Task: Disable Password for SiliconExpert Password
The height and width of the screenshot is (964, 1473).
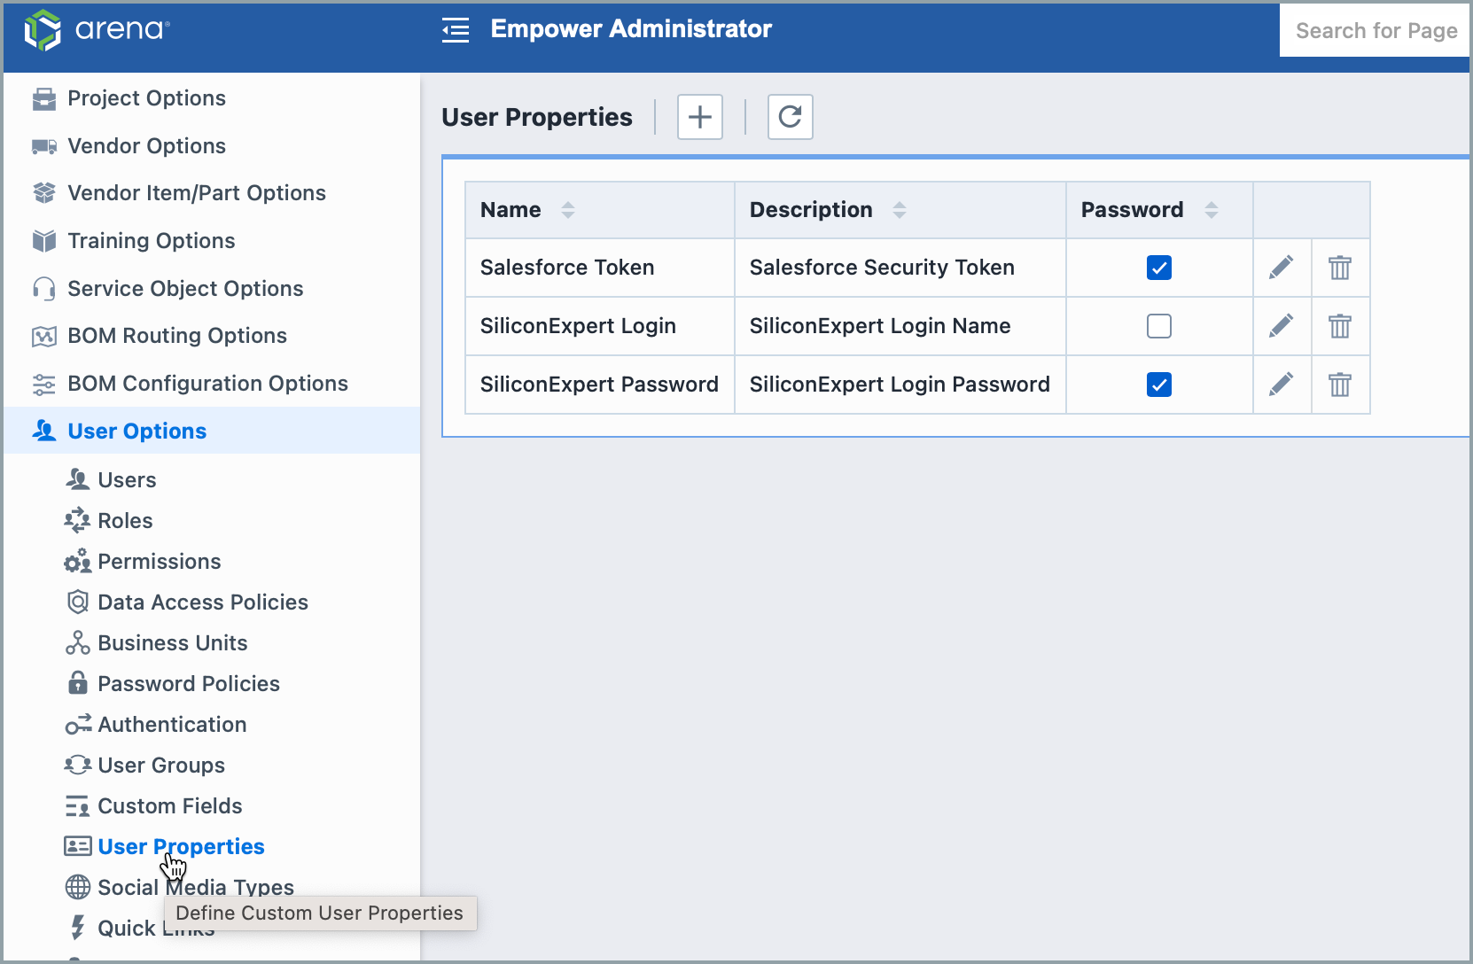Action: [1158, 385]
